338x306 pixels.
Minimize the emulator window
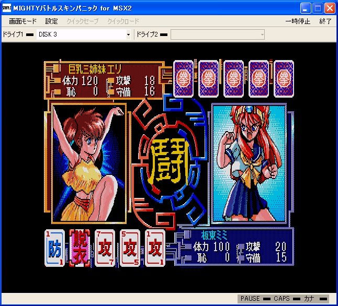pyautogui.click(x=306, y=8)
